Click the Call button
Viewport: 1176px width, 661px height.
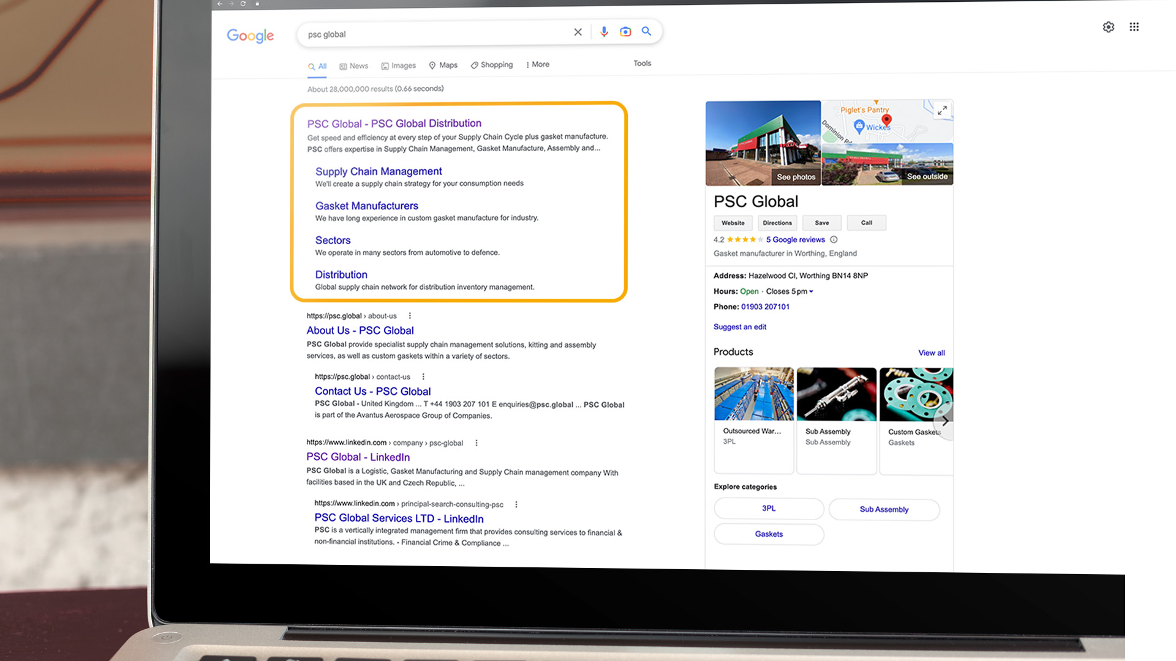pyautogui.click(x=867, y=223)
